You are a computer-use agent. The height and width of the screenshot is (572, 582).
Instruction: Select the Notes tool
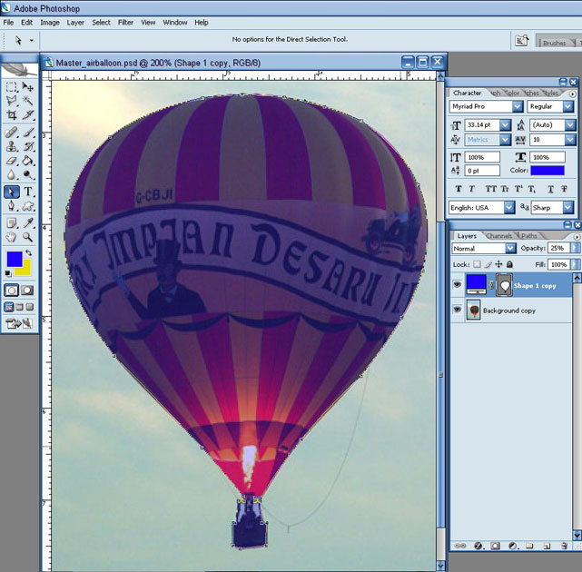(11, 223)
